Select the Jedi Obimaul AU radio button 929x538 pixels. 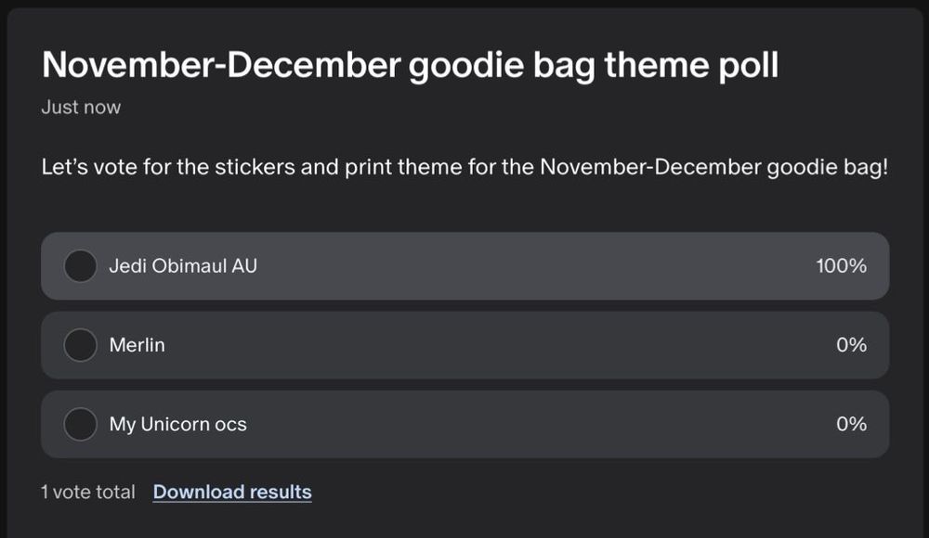coord(81,266)
